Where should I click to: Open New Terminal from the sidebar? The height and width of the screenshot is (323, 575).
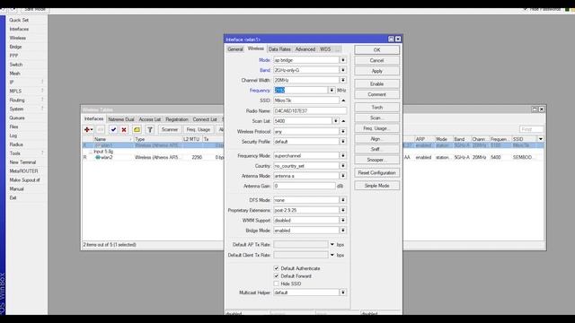(22, 162)
